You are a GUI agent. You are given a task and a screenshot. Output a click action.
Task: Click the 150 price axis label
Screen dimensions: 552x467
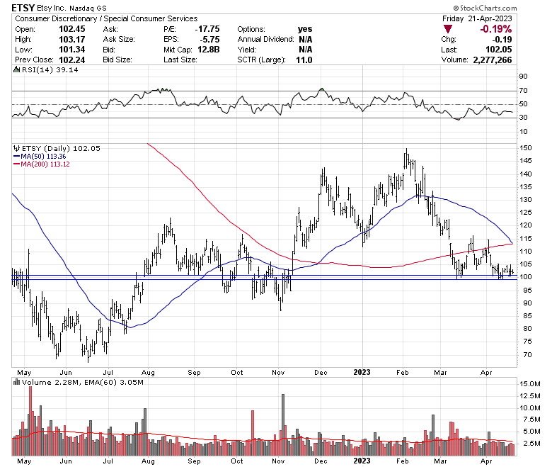[x=526, y=147]
